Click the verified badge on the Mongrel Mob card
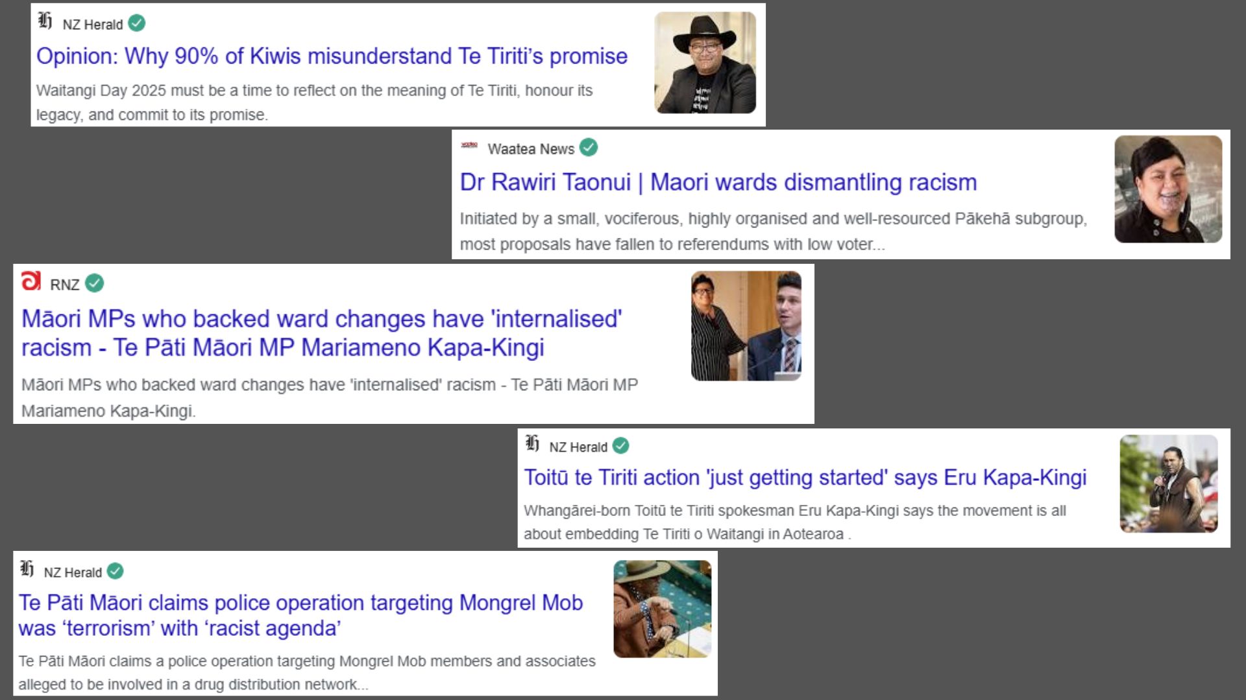The height and width of the screenshot is (700, 1246). click(116, 571)
